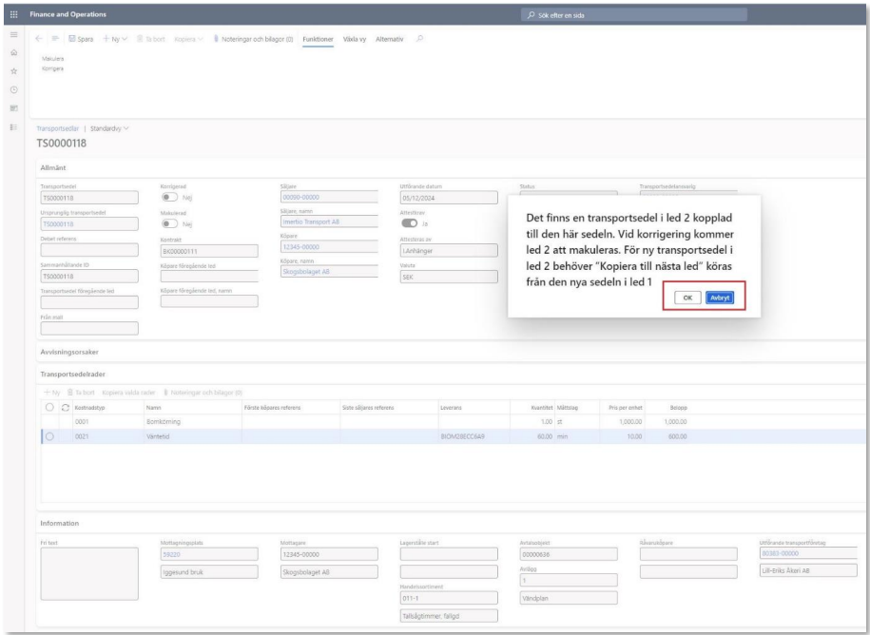870x635 pixels.
Task: Click search magnifier in the action bar
Action: point(419,39)
